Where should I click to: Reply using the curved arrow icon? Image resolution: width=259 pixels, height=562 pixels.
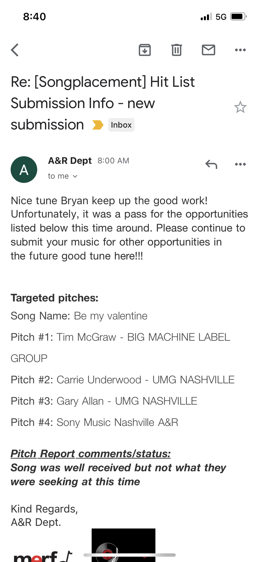(x=211, y=164)
